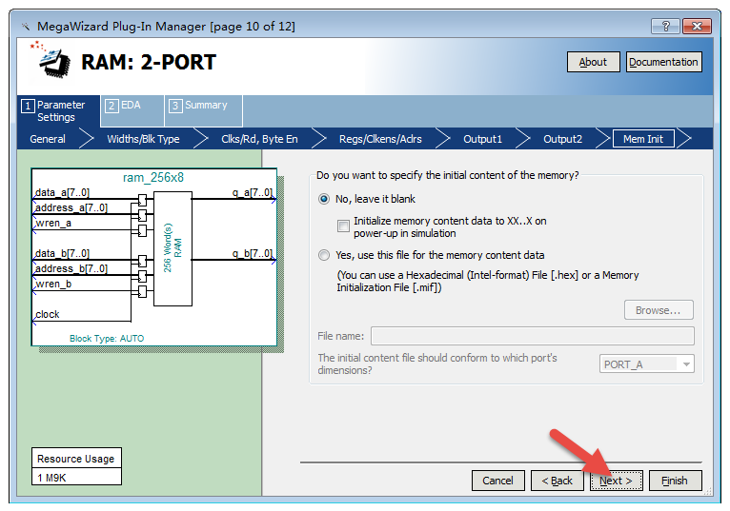
Task: Go to the General step
Action: pos(48,139)
